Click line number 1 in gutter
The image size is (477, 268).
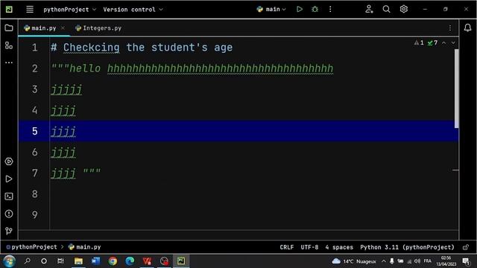tap(35, 48)
